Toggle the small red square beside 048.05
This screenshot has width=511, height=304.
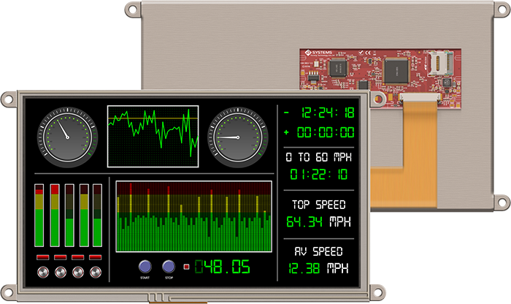(186, 266)
